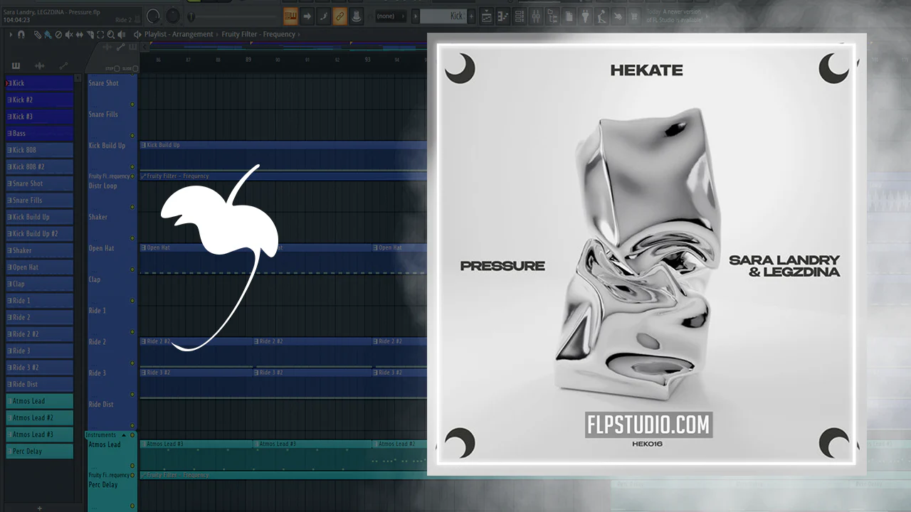Toggle the magnet snap icon in playlist
Screen dimensions: 911x512
tap(21, 34)
